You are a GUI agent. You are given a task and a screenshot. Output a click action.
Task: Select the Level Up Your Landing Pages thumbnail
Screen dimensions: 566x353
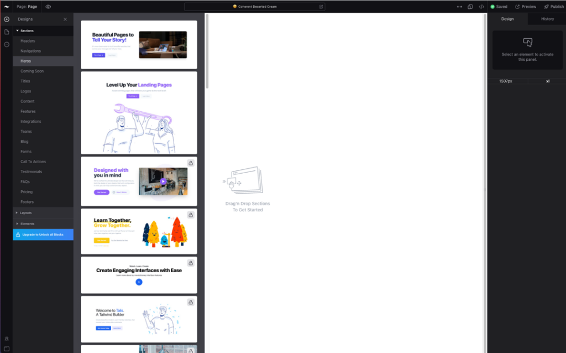pyautogui.click(x=139, y=112)
